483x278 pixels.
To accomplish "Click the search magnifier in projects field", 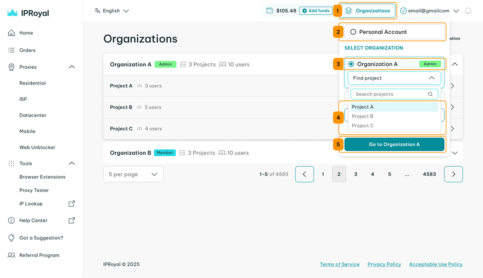I will tap(430, 94).
